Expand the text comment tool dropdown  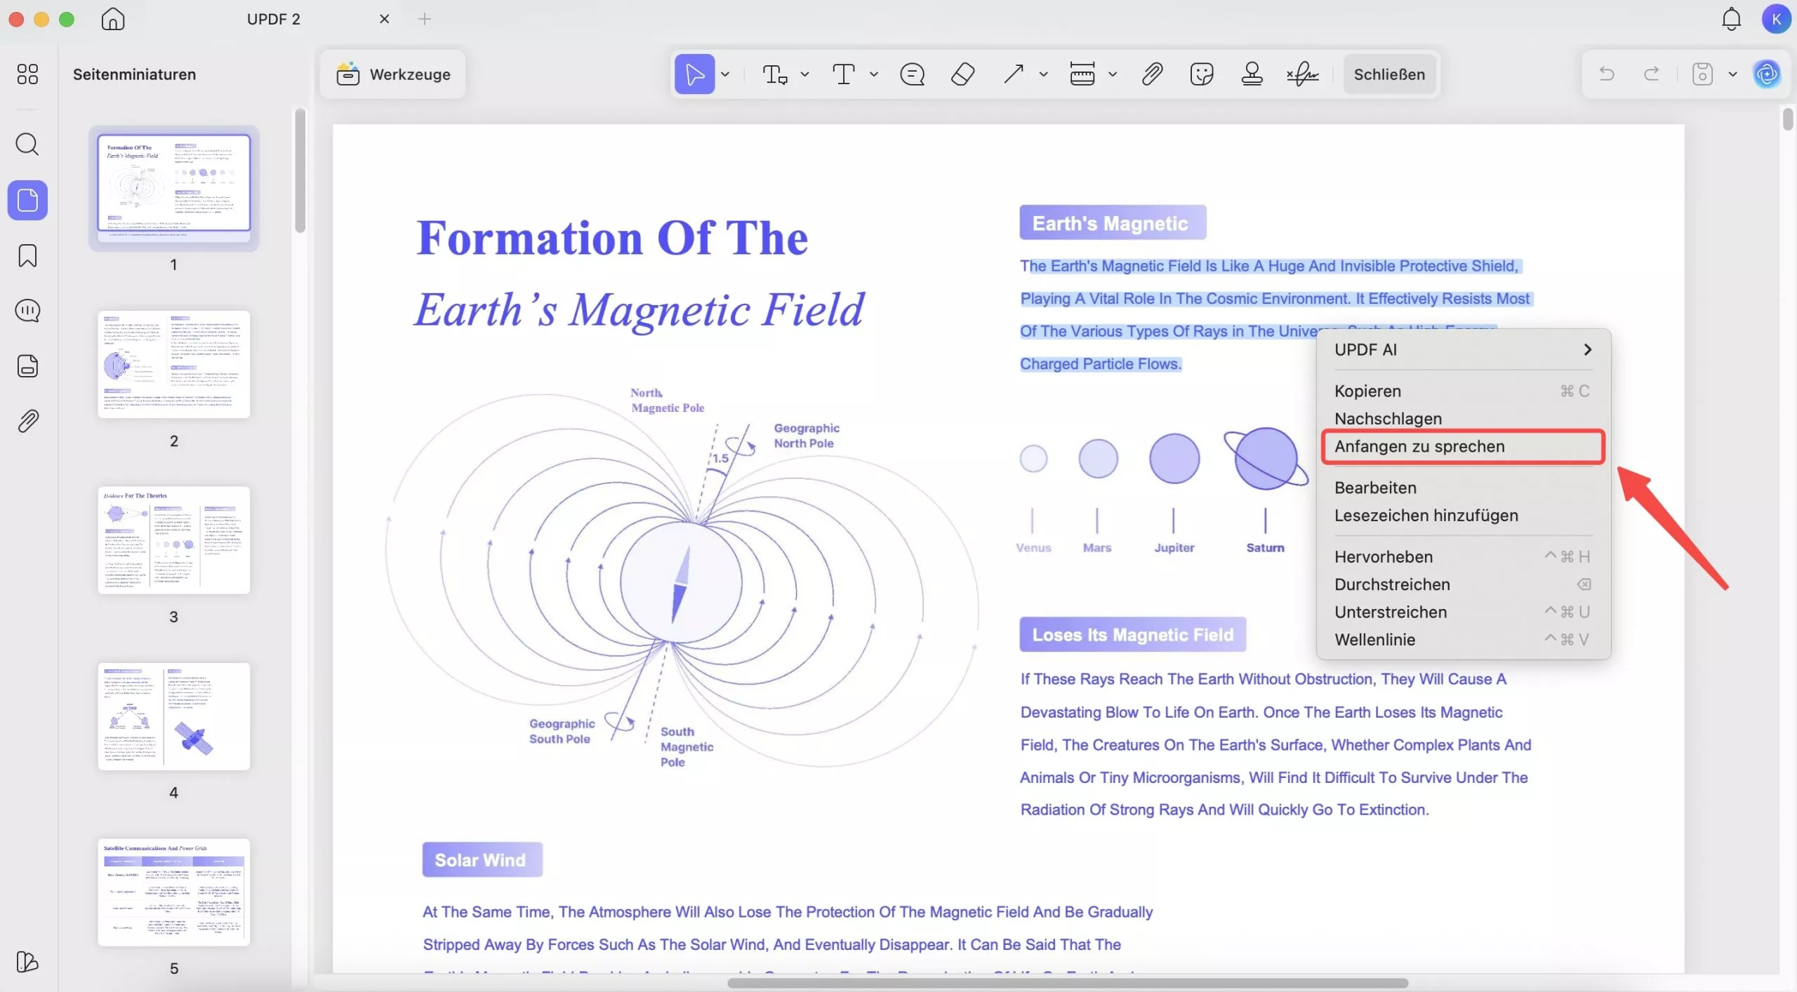873,74
